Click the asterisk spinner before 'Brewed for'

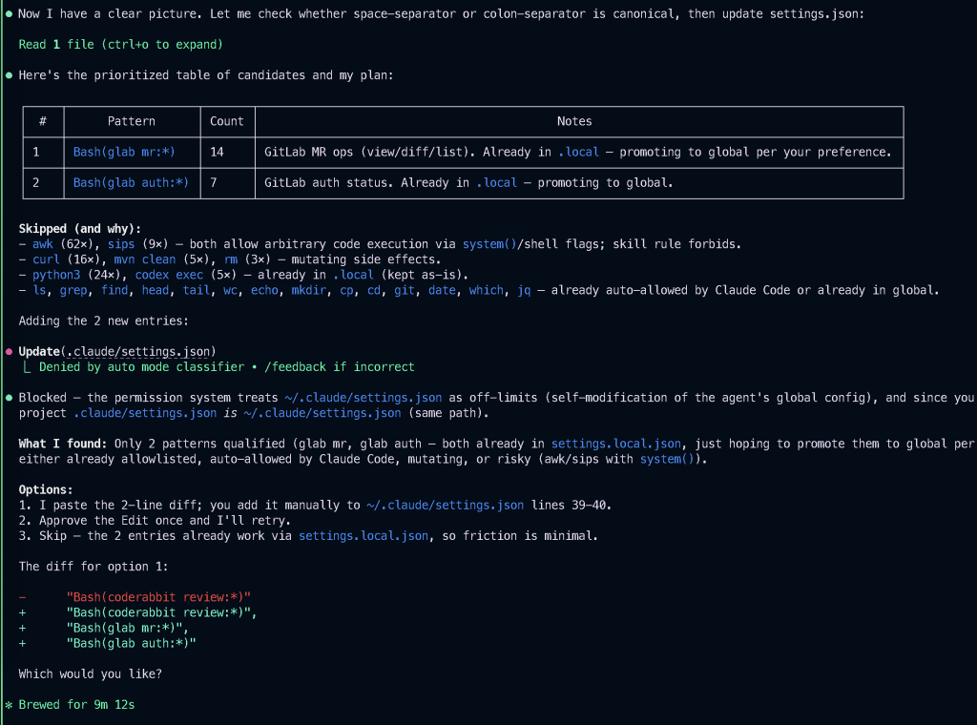point(9,705)
